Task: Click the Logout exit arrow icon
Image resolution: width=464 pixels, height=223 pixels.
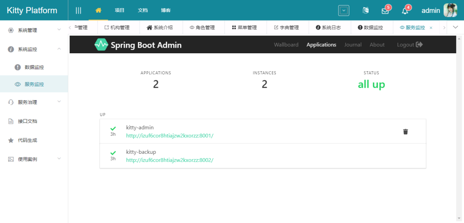Action: [419, 45]
